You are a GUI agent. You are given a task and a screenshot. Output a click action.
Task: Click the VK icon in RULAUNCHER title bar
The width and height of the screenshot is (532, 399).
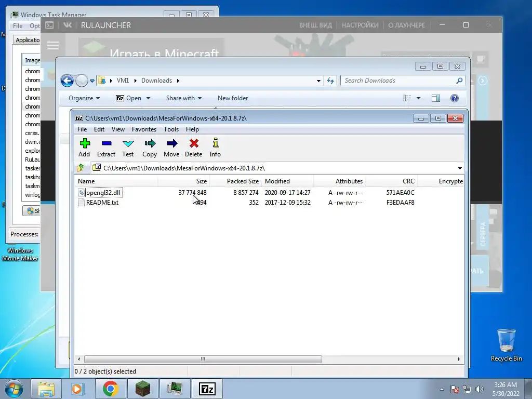(68, 25)
